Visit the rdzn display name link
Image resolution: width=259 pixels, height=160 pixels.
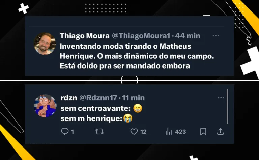69,98
